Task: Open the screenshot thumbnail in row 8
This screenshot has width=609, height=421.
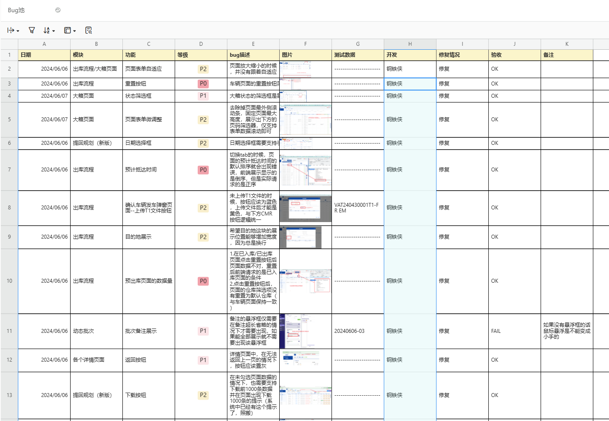Action: [x=305, y=209]
